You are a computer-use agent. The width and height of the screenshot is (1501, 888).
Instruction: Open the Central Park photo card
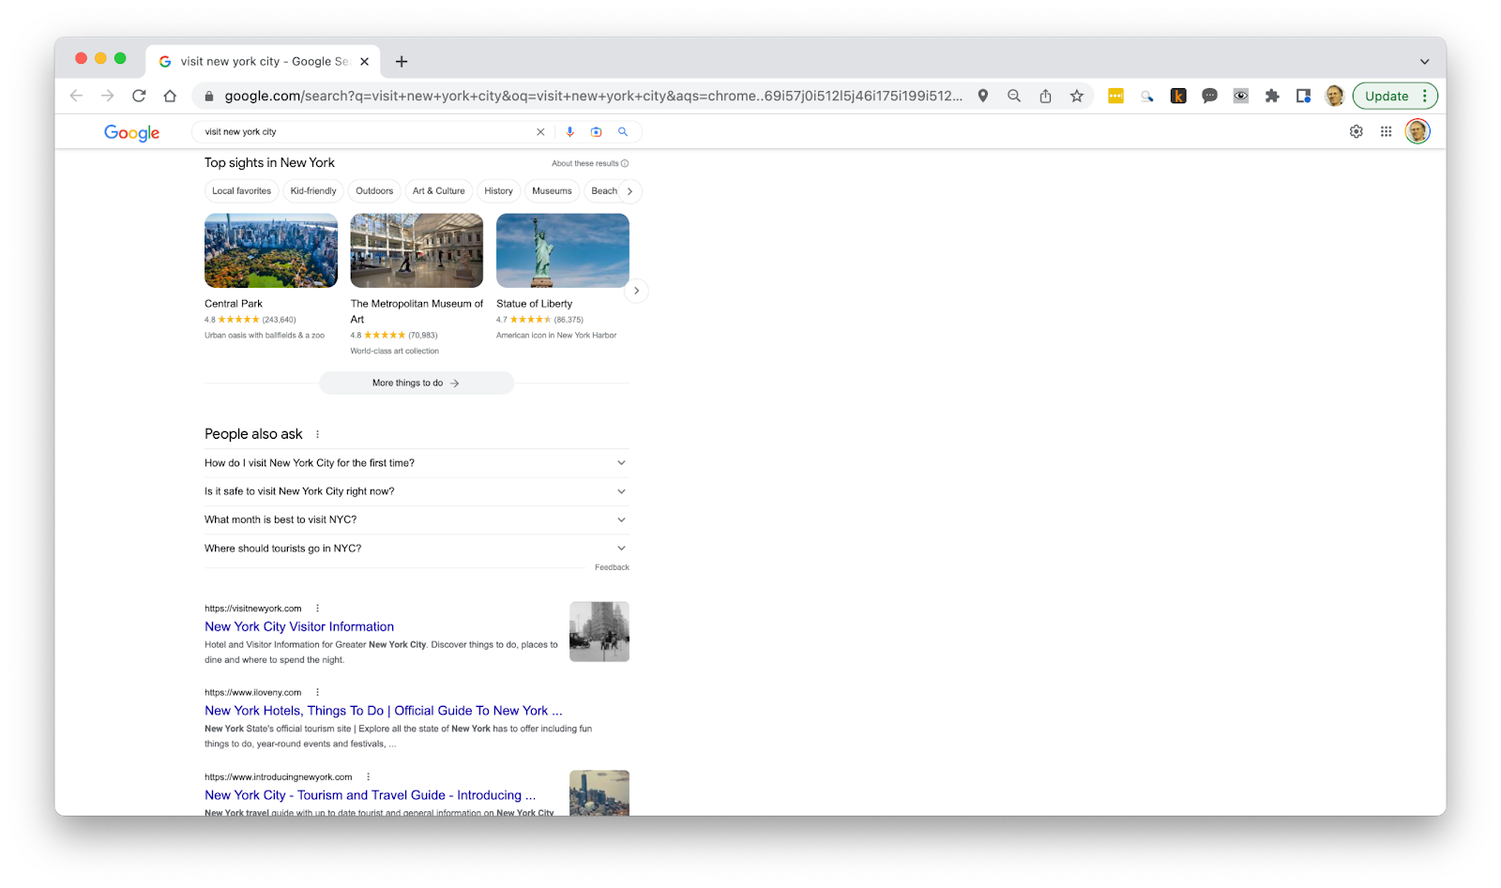pyautogui.click(x=271, y=250)
